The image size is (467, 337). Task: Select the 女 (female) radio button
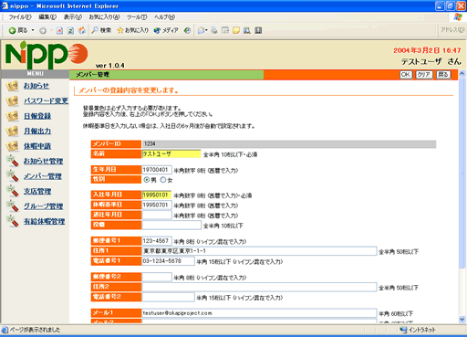(x=163, y=180)
